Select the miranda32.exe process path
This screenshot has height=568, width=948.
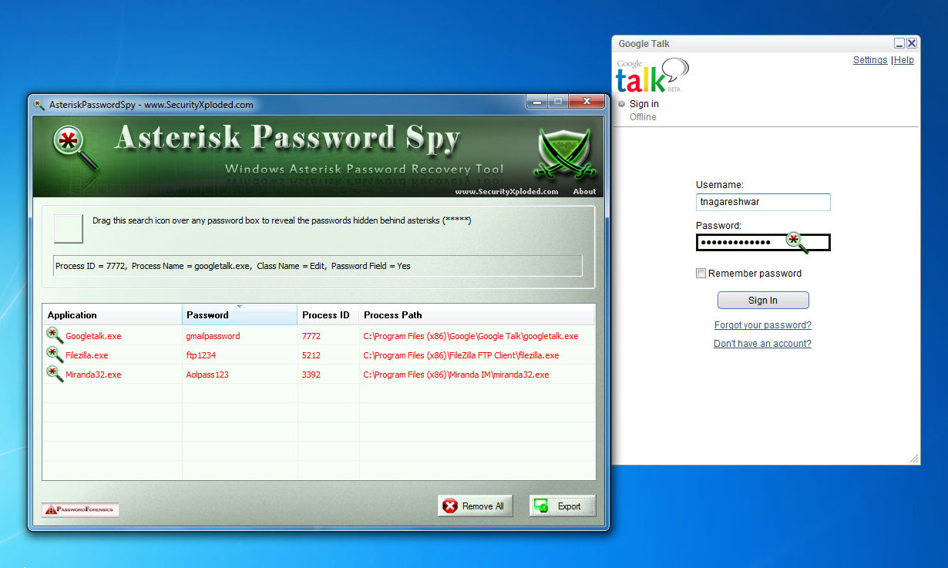tap(456, 375)
